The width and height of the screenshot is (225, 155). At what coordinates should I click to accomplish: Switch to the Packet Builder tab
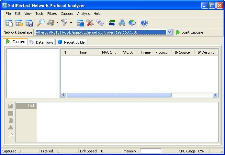tap(72, 42)
